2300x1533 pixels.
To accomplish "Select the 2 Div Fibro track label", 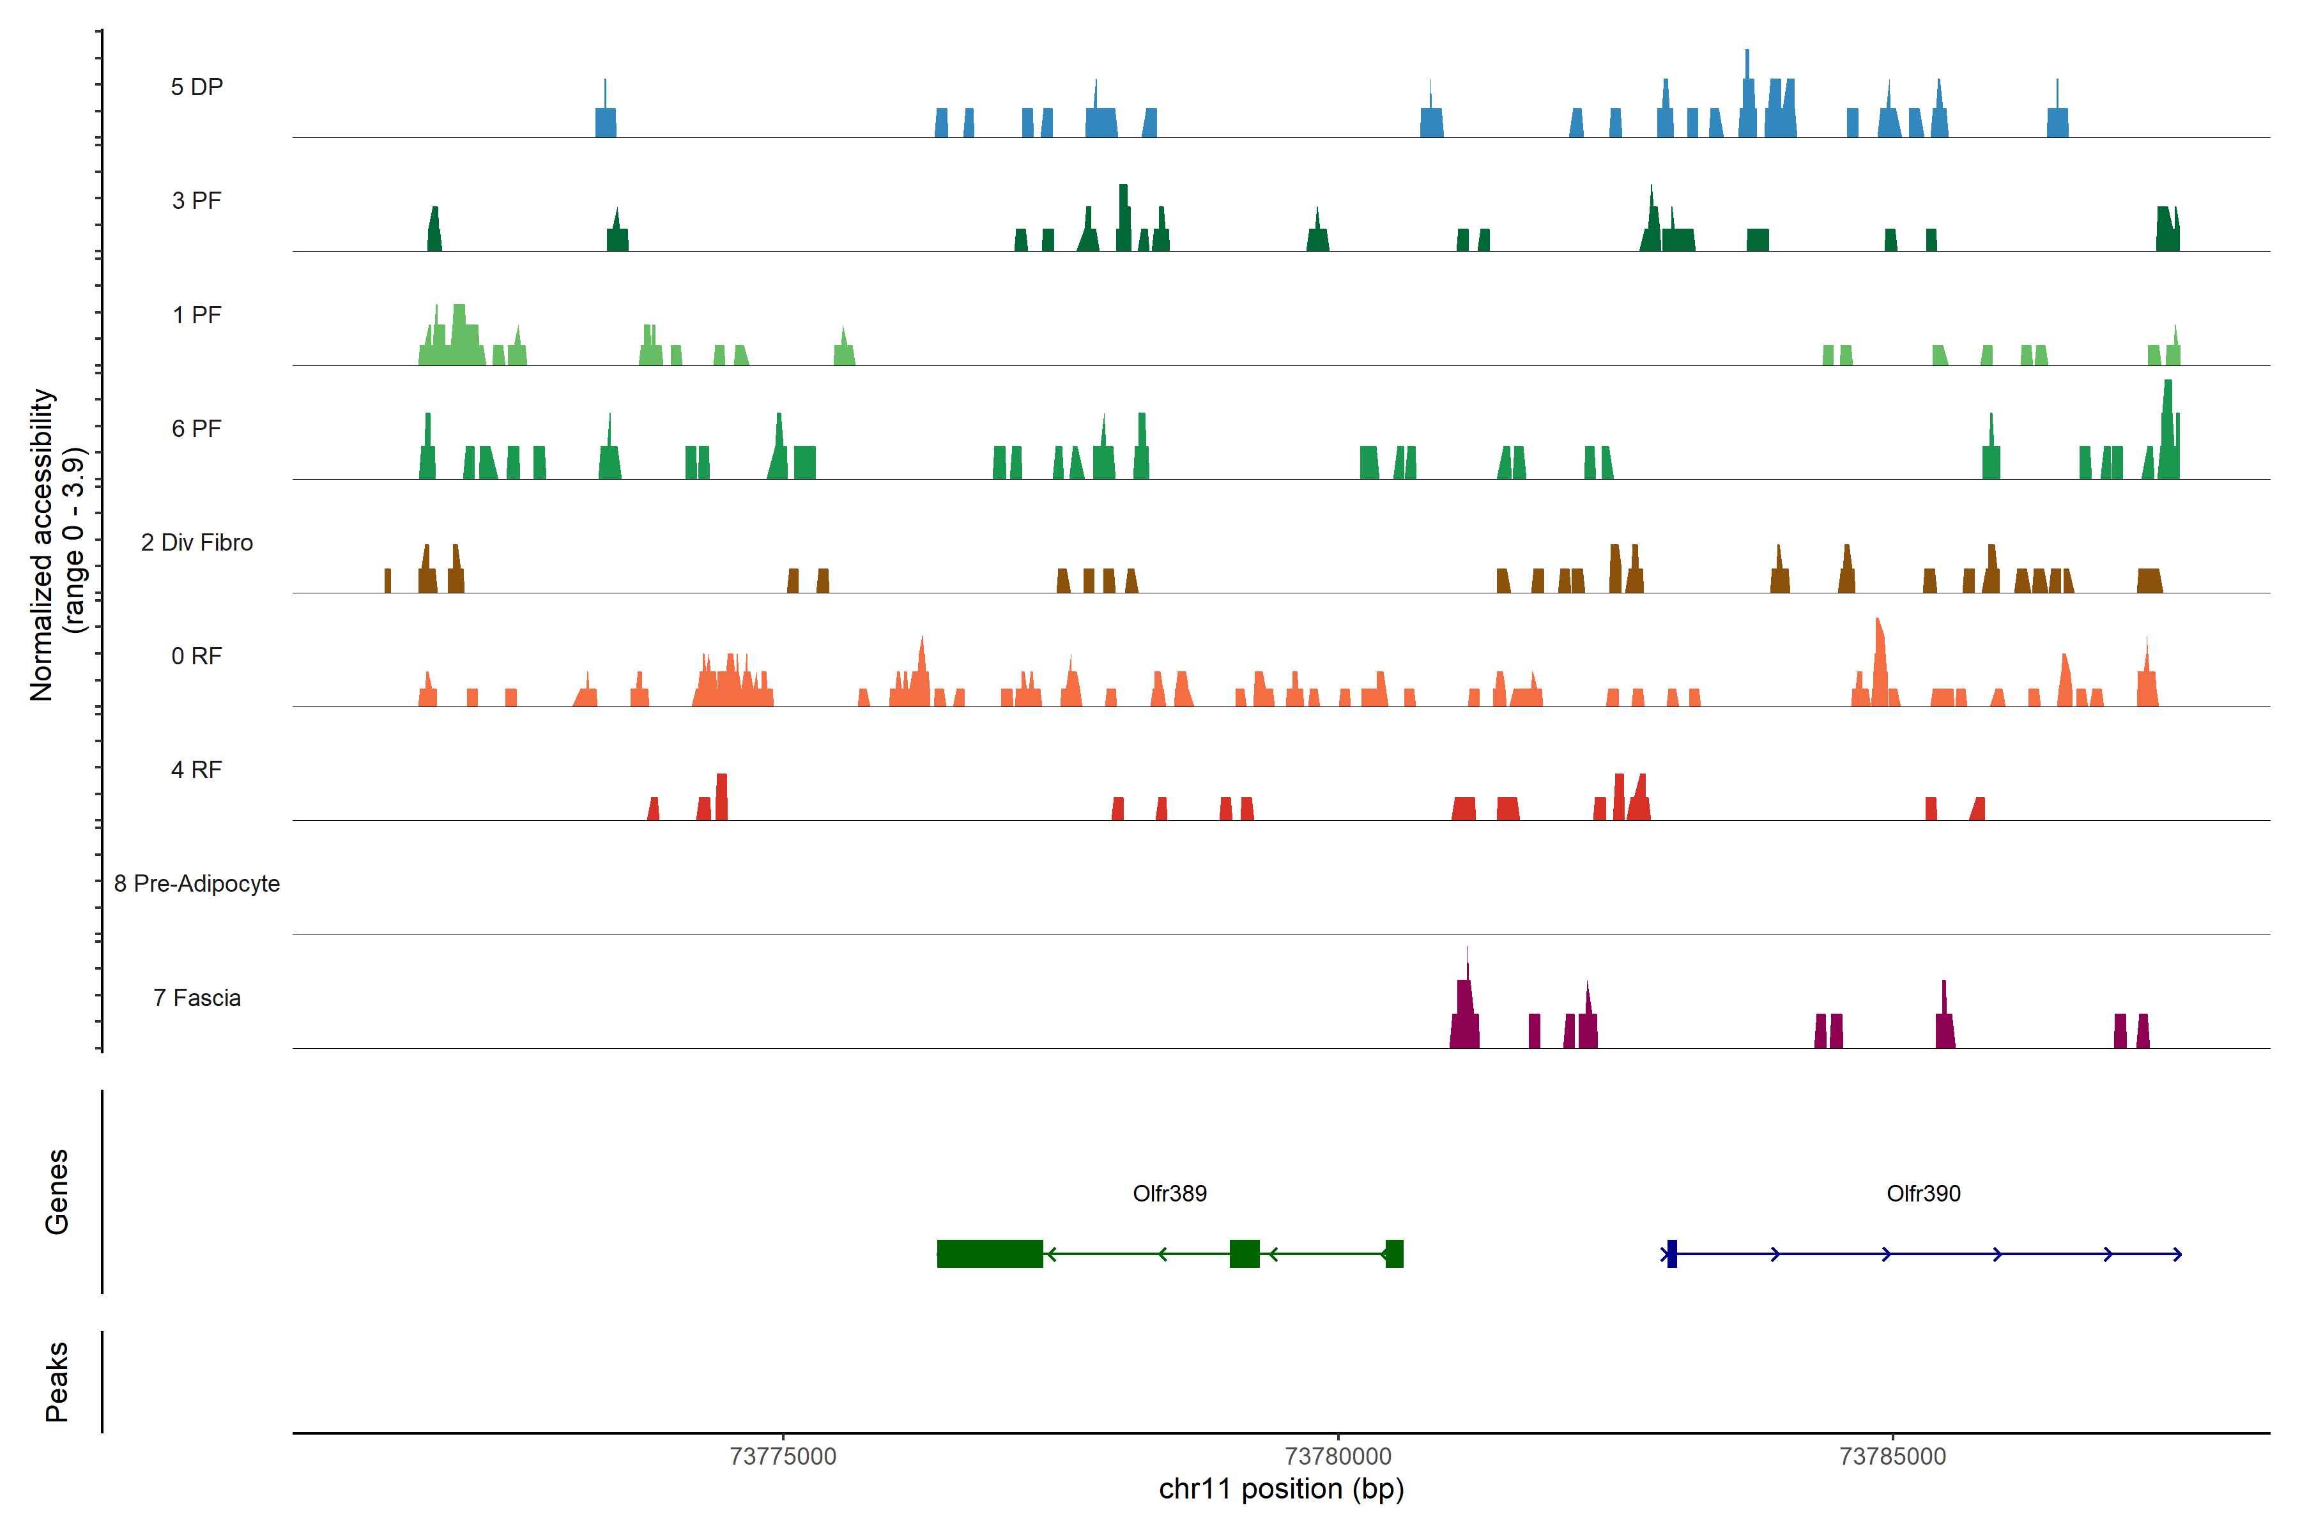I will coord(197,542).
